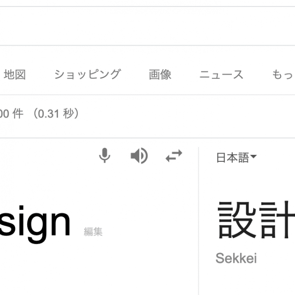Click the 件 results count label
Viewport: 295px width, 295px height.
pyautogui.click(x=18, y=114)
